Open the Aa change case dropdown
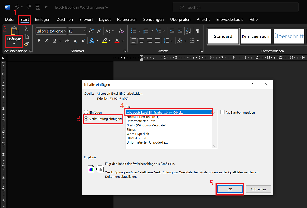Image resolution: width=307 pixels, height=208 pixels. (x=109, y=31)
